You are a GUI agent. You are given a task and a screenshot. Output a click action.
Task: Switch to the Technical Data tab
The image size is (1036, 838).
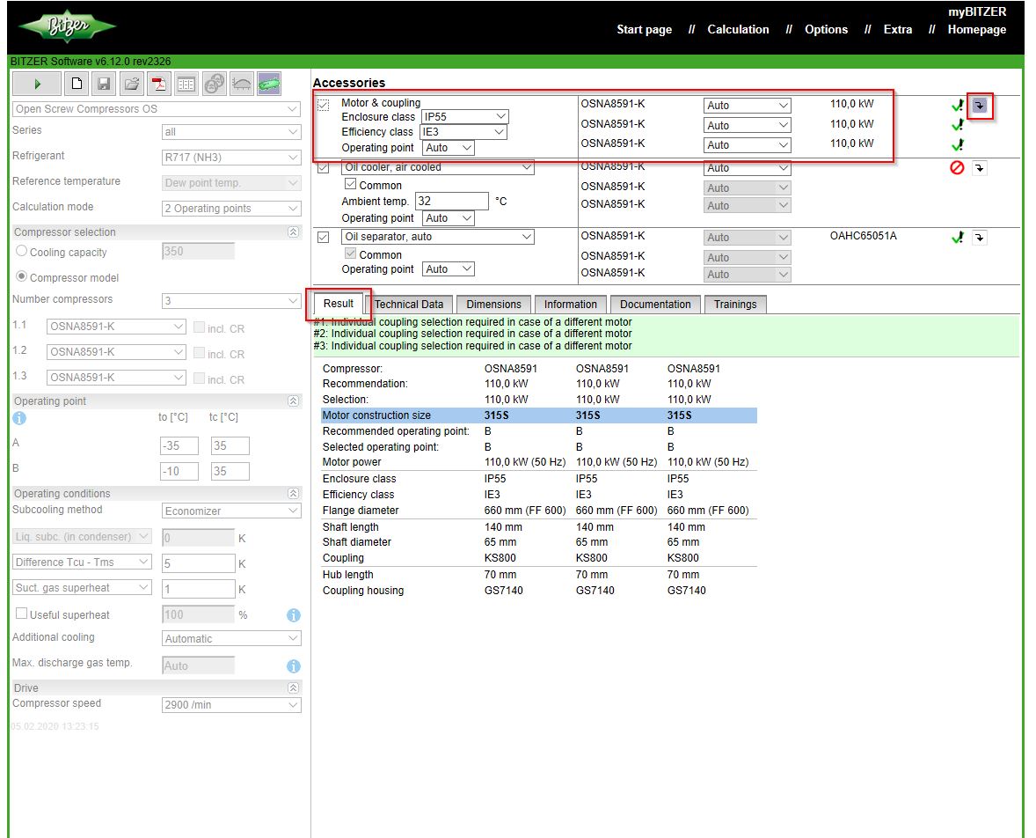pos(409,305)
